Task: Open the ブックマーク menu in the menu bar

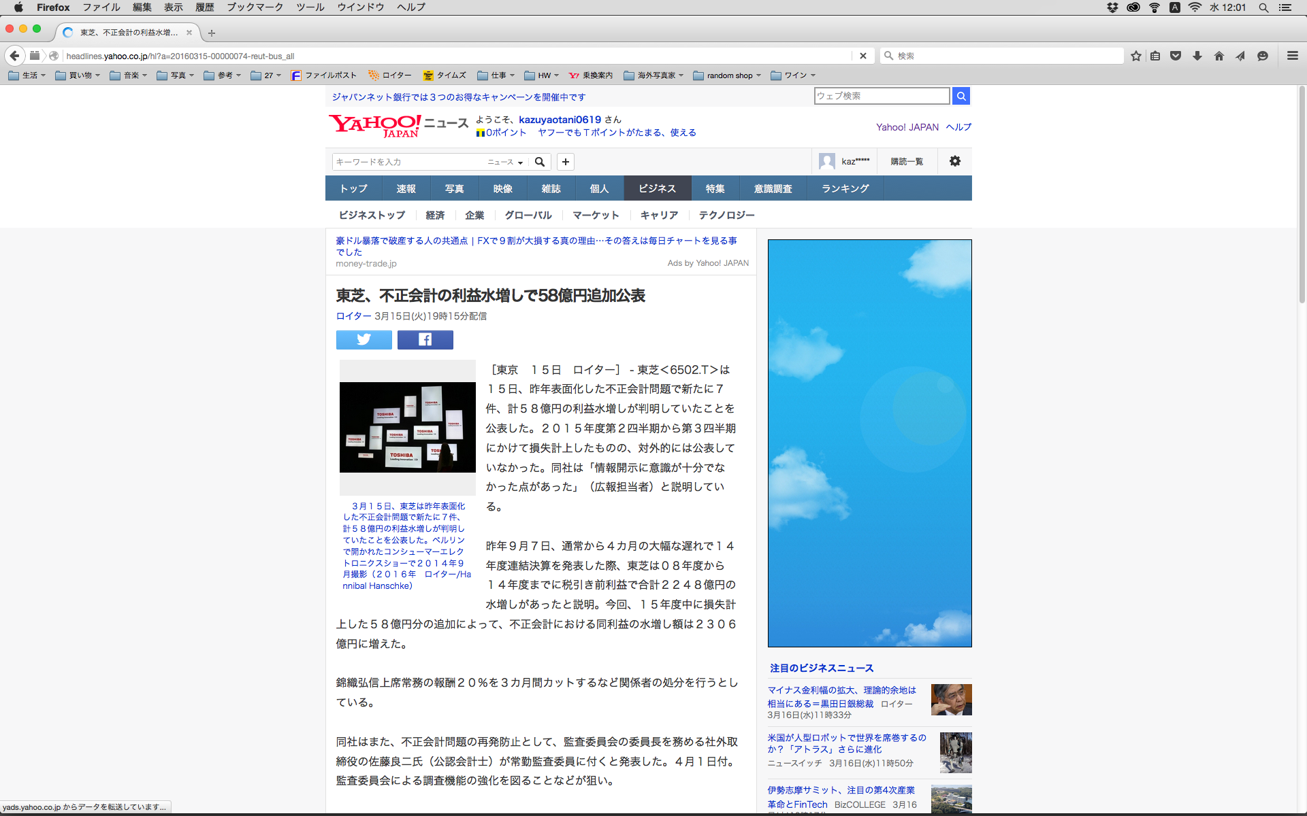Action: (255, 7)
